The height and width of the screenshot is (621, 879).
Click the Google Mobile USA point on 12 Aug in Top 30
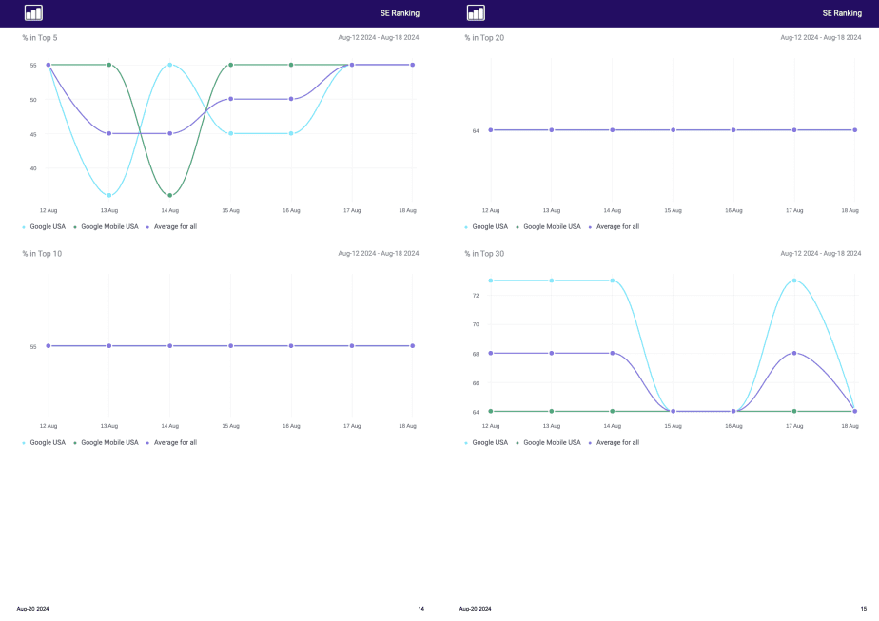pyautogui.click(x=491, y=411)
